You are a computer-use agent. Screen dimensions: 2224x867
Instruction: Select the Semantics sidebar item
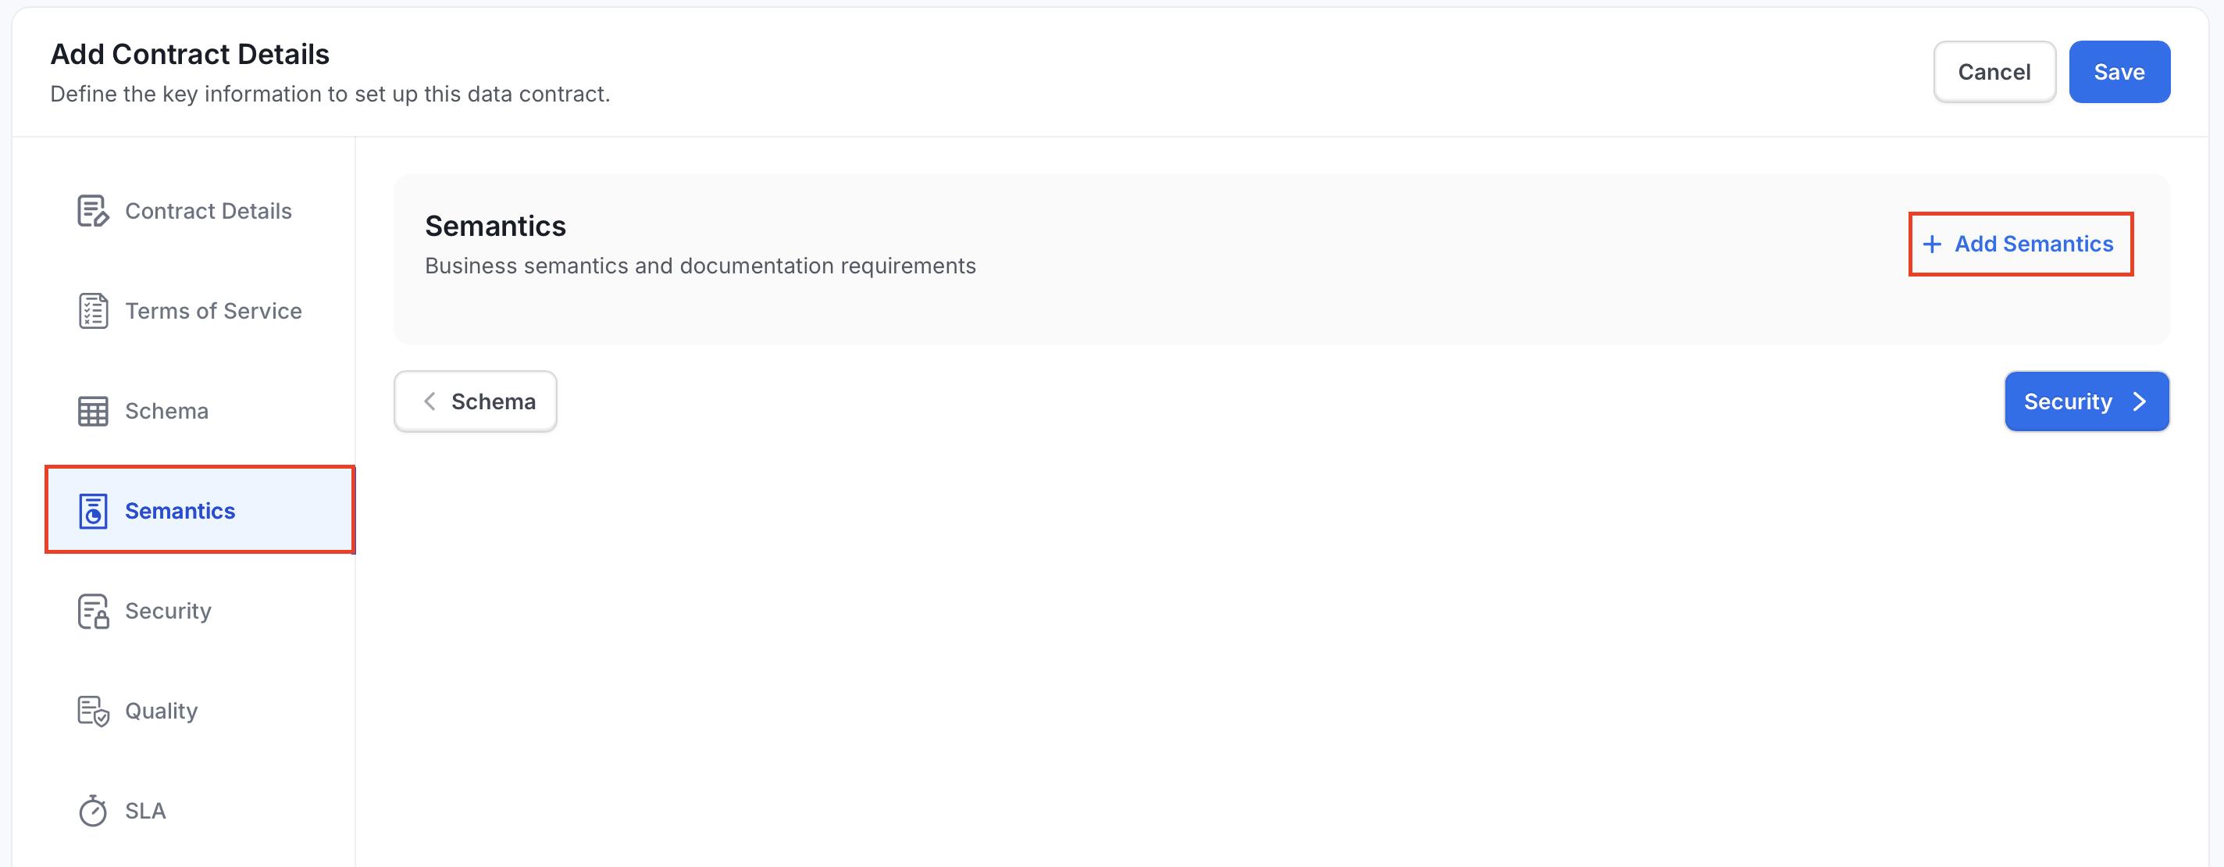point(200,512)
